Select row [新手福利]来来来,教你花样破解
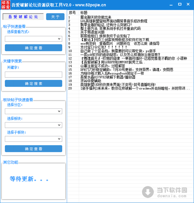Image resolution: width=194 pixels, height=203 pixels. 130,89
